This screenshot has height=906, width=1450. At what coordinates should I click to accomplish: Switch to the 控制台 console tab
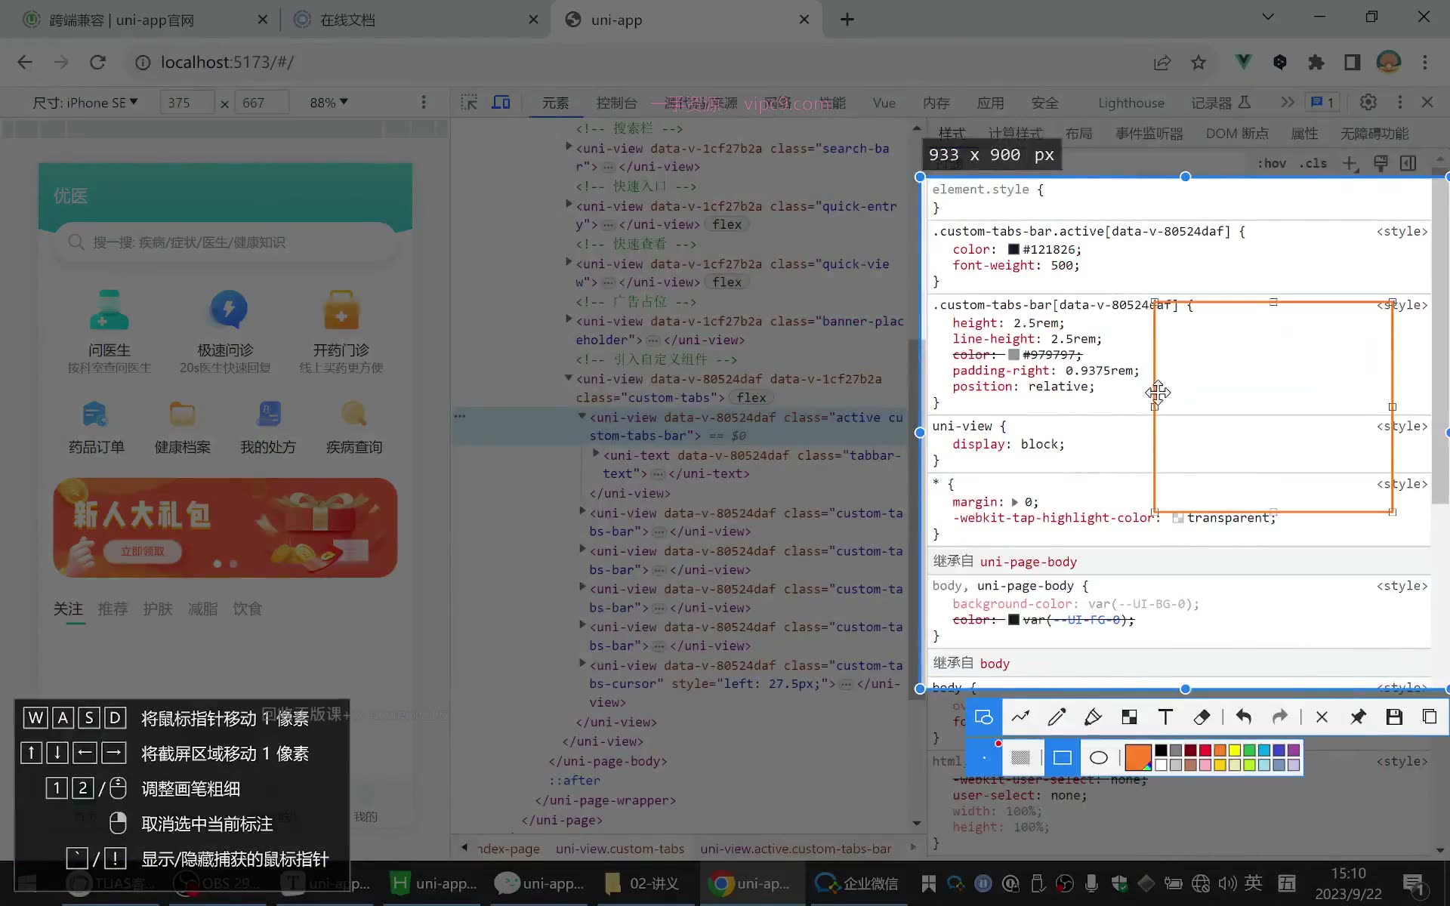tap(616, 103)
